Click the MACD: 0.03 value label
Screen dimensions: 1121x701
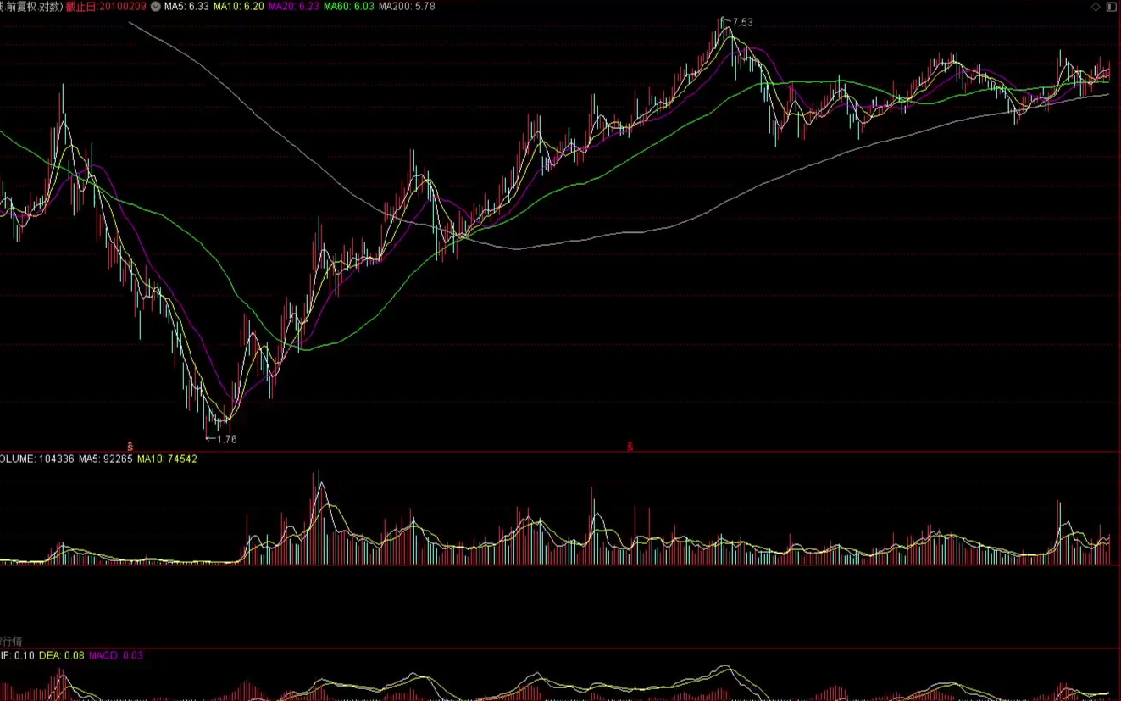(116, 655)
